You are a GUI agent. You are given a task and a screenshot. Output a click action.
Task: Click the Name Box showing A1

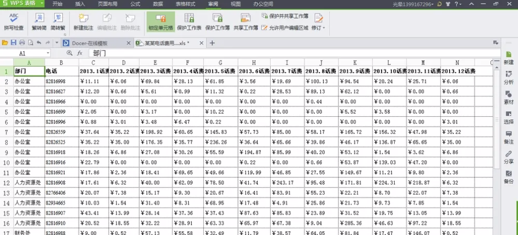pyautogui.click(x=22, y=53)
